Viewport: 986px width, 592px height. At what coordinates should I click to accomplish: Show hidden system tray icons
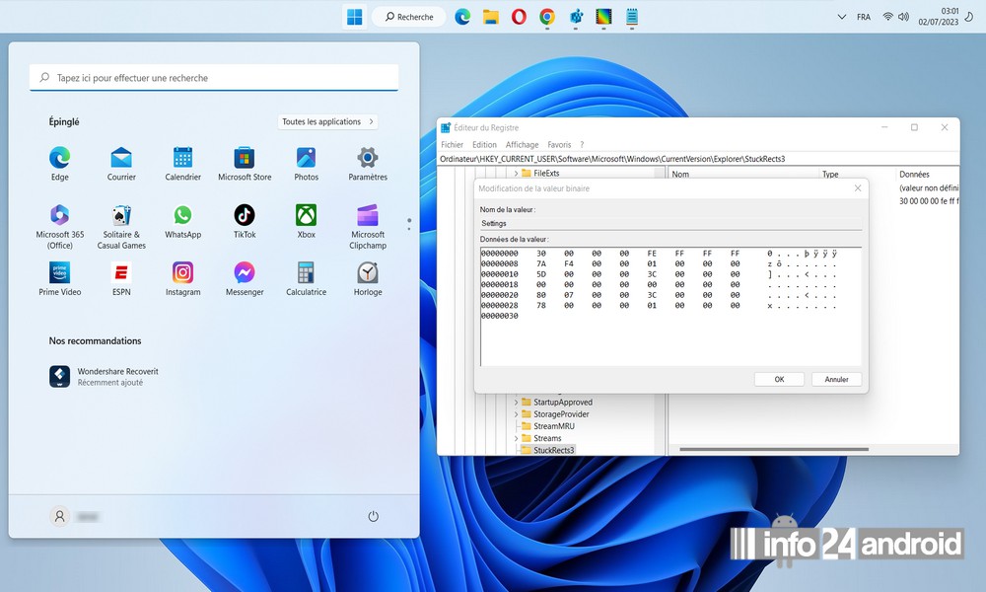pos(842,17)
